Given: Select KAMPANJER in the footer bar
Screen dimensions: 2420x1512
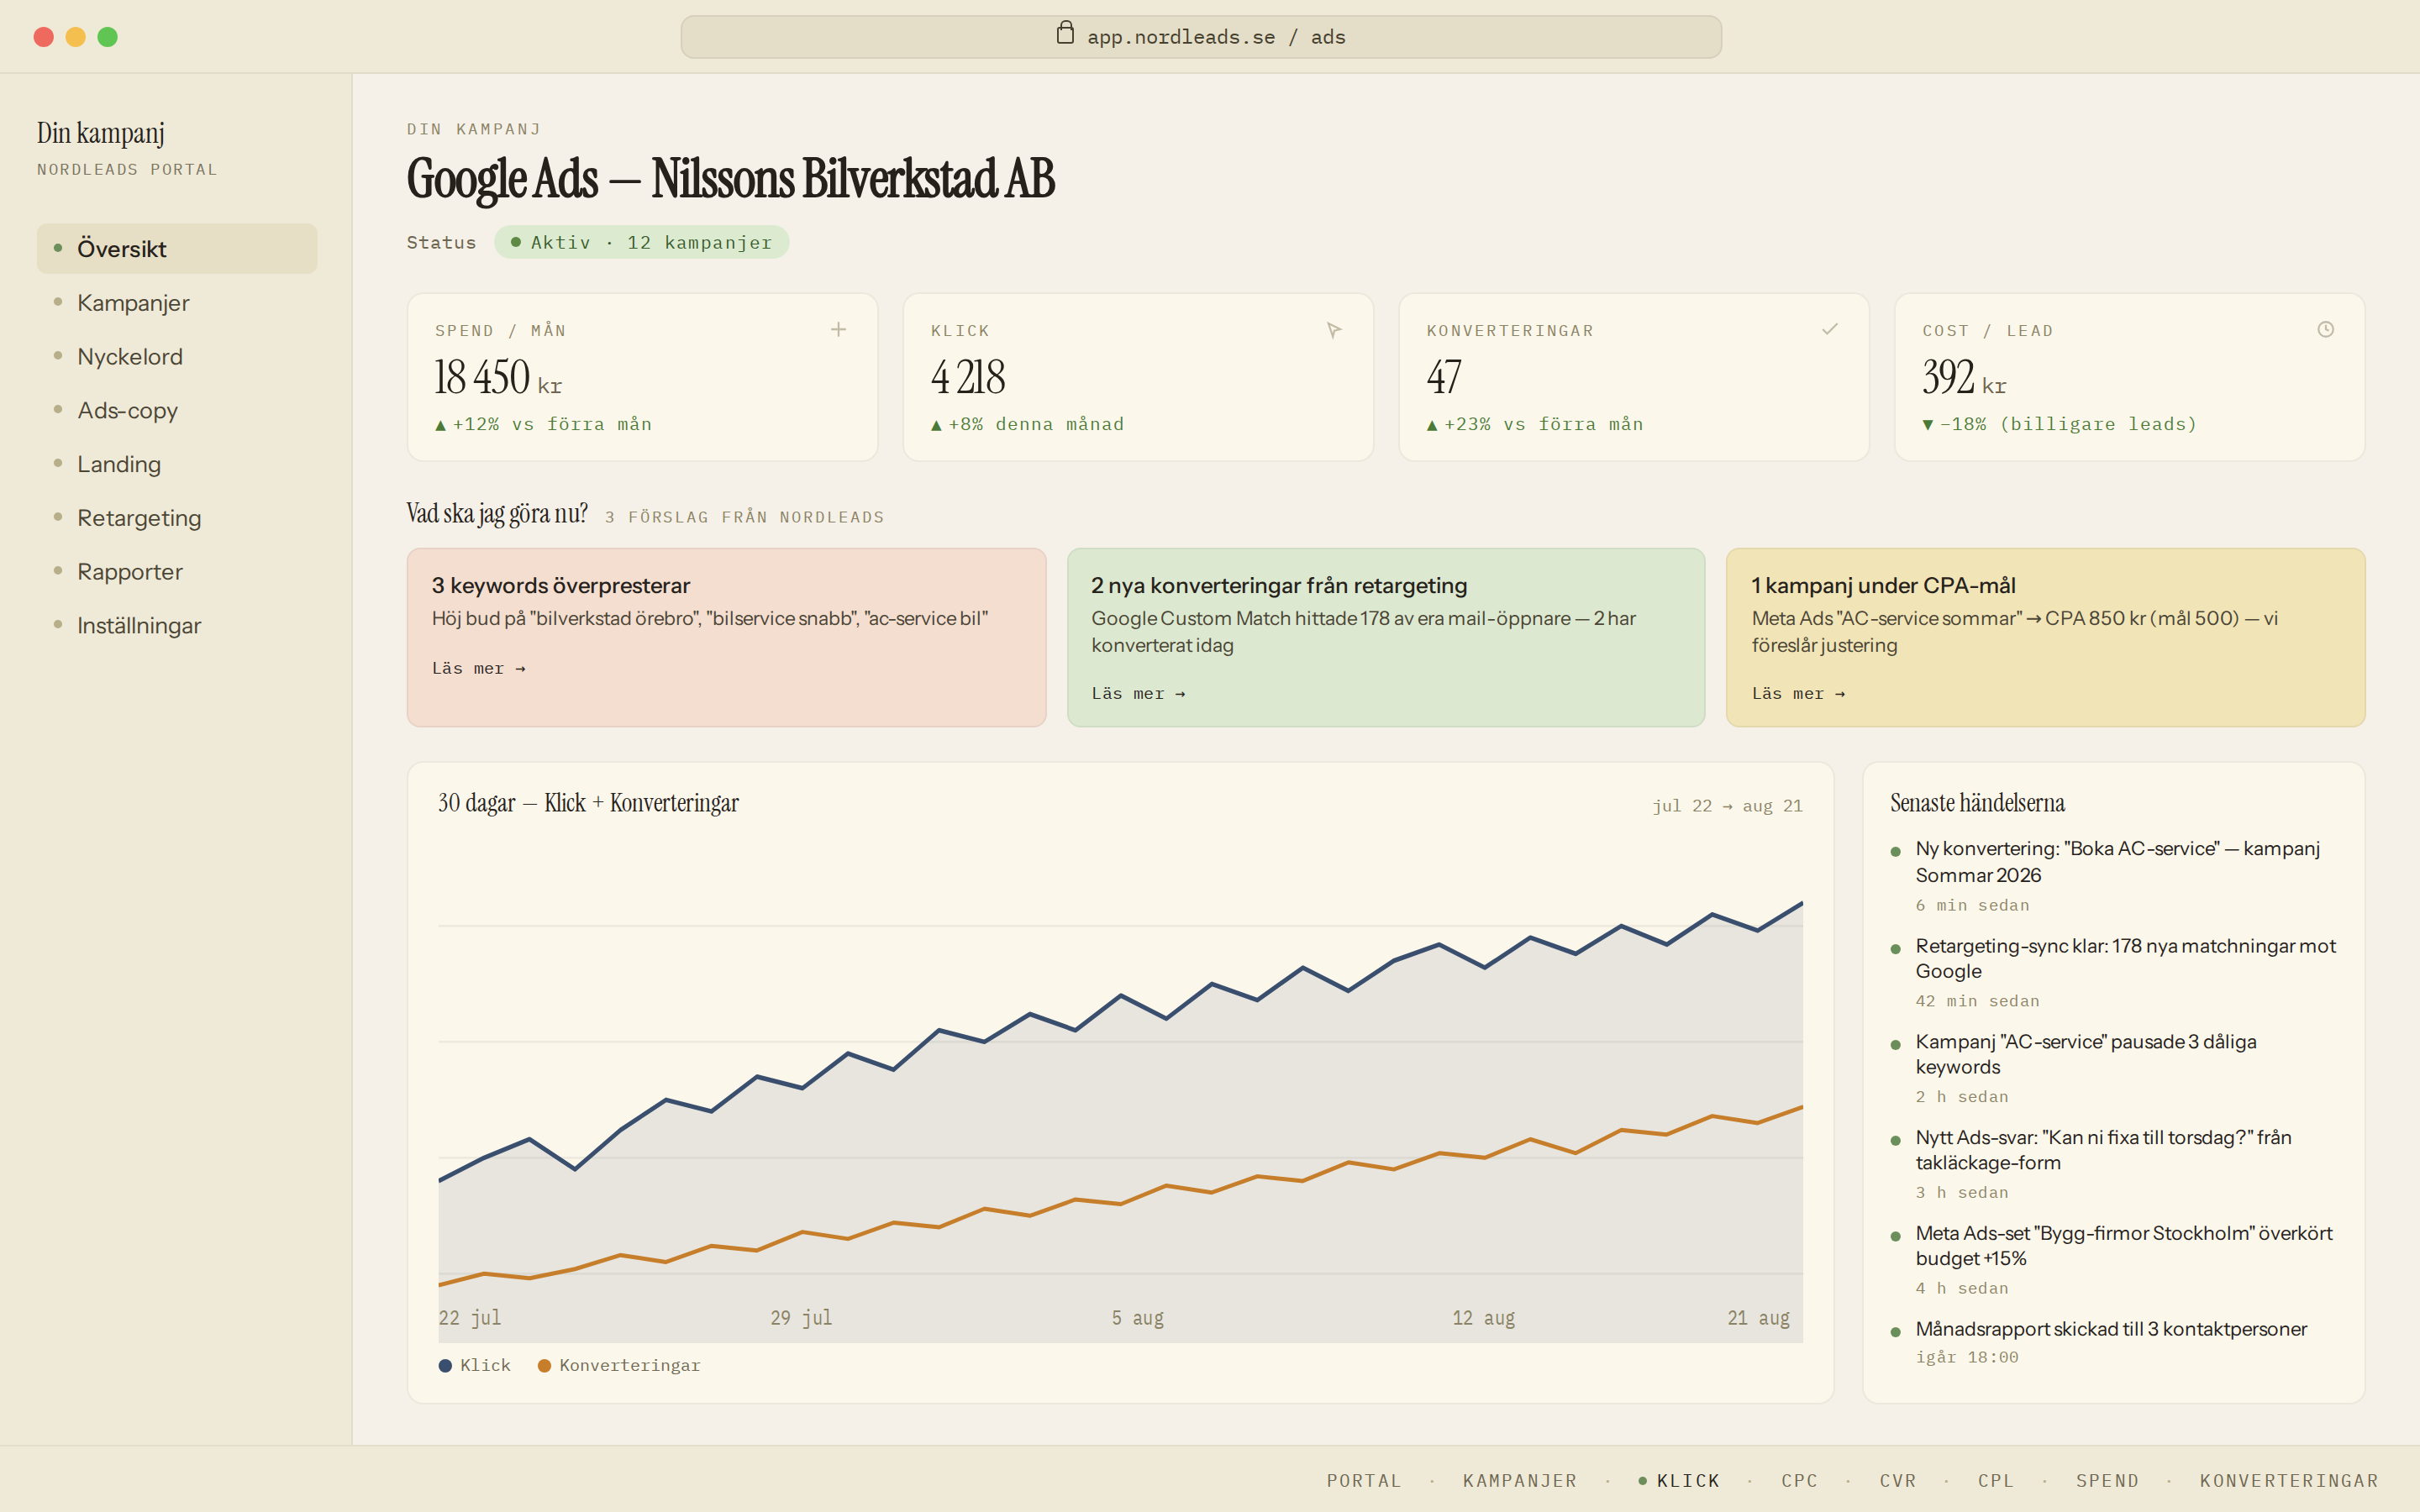Looking at the screenshot, I should click(x=1519, y=1480).
